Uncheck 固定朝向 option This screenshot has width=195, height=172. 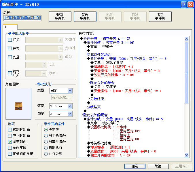pos(10,142)
